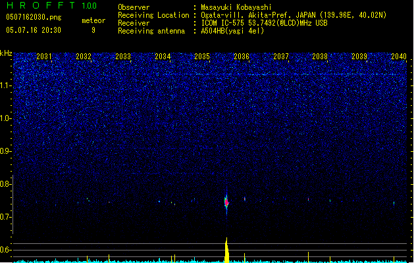Click the Ogata-vill. Akita-Pref. JAPAN location text
The width and height of the screenshot is (414, 263).
point(294,15)
